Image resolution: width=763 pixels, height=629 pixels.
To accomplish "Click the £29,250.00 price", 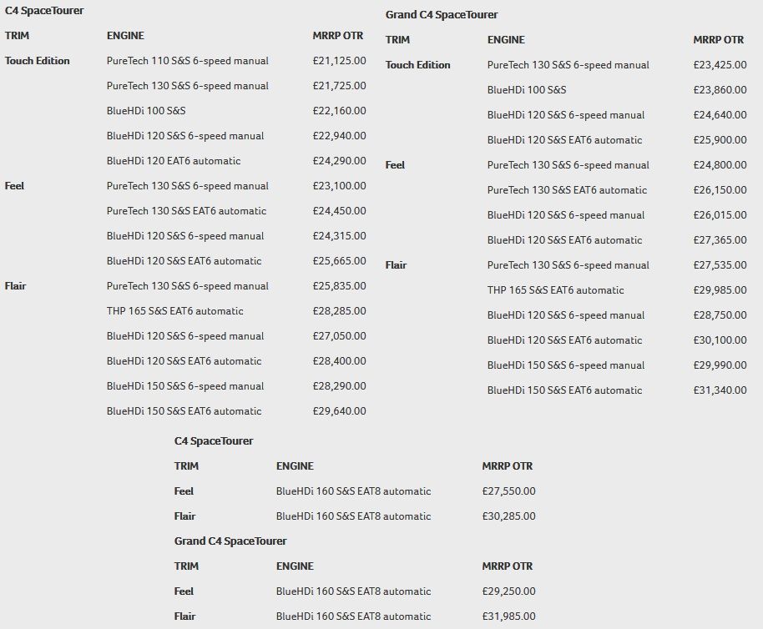I will [508, 591].
